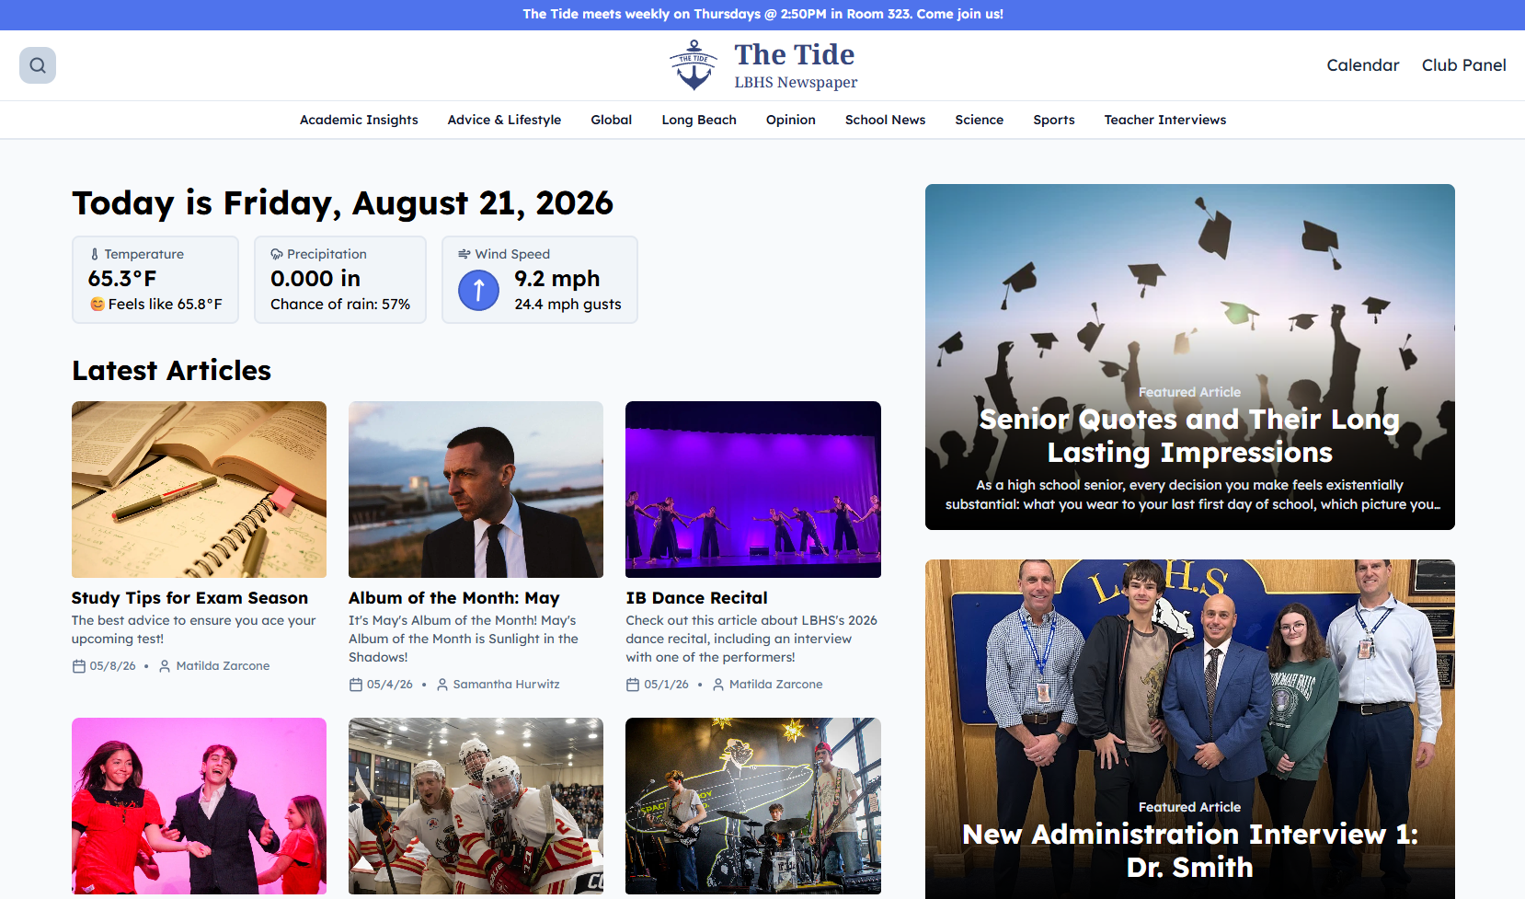
Task: Click the Precipitation weather card
Action: (340, 280)
